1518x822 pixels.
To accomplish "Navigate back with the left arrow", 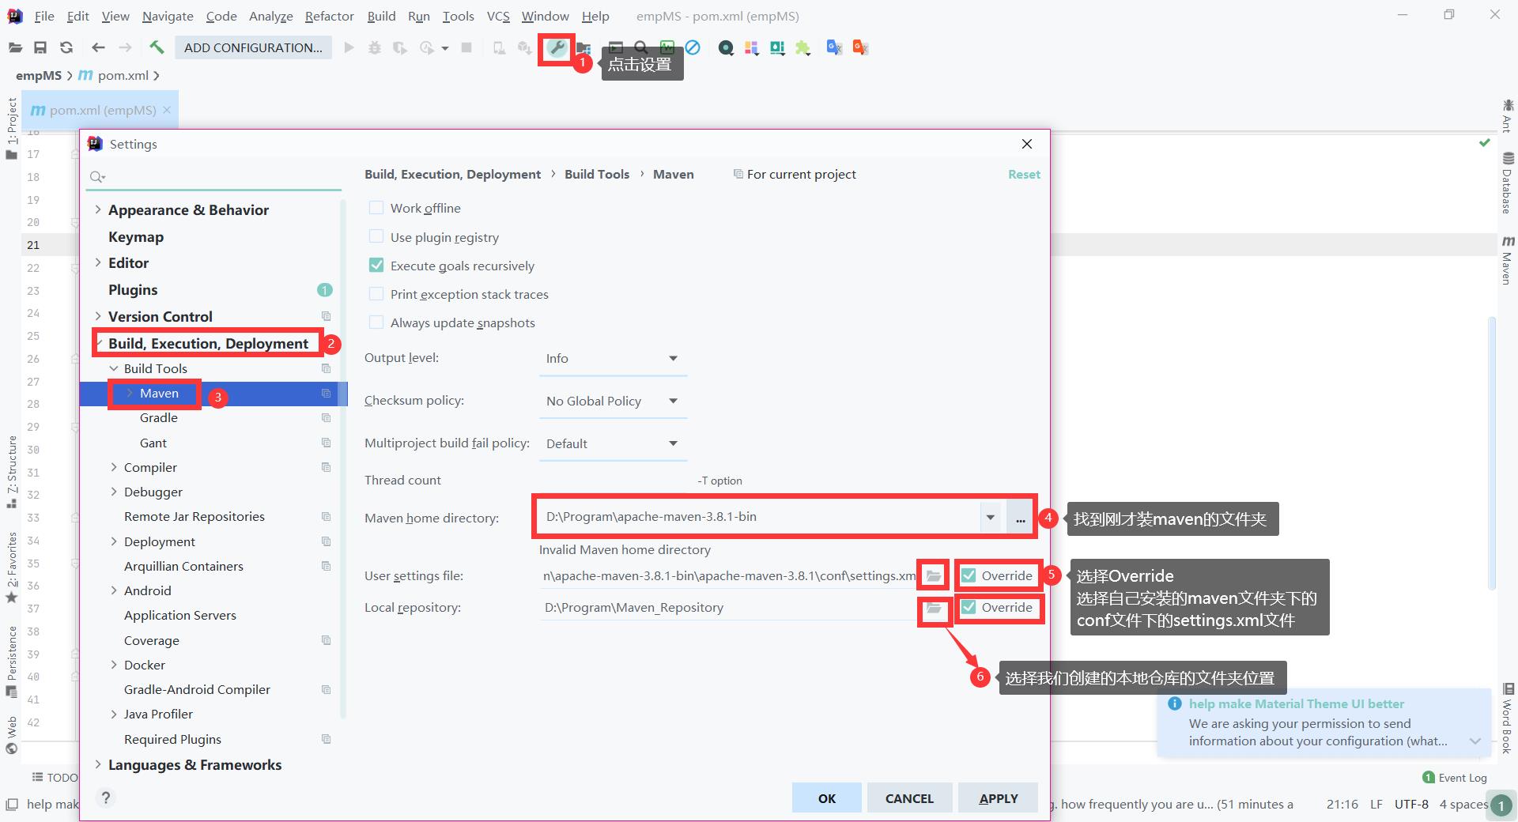I will point(98,47).
